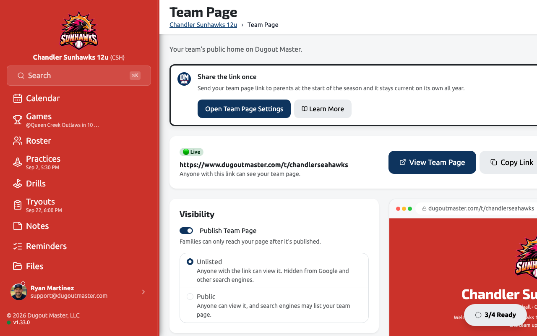The image size is (537, 336).
Task: Click the Learn More button
Action: [323, 109]
